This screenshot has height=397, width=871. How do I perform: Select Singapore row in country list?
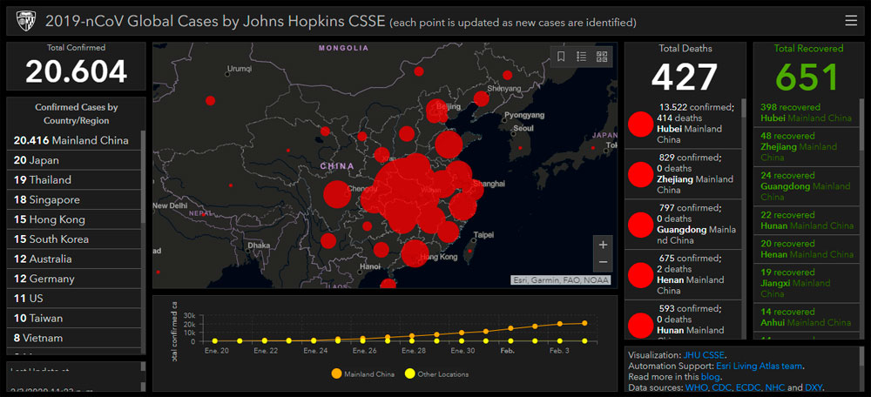click(74, 200)
